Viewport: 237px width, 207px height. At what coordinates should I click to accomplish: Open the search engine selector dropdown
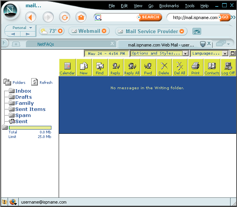(x=98, y=18)
